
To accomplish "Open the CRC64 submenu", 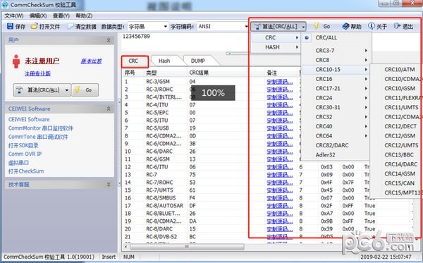I will click(336, 135).
